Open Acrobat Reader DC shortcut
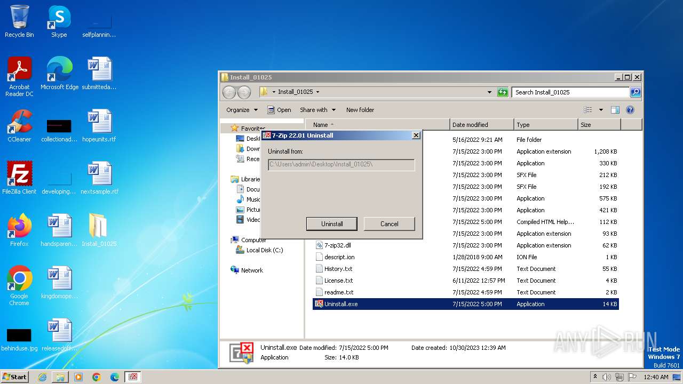683x384 pixels. 19,77
